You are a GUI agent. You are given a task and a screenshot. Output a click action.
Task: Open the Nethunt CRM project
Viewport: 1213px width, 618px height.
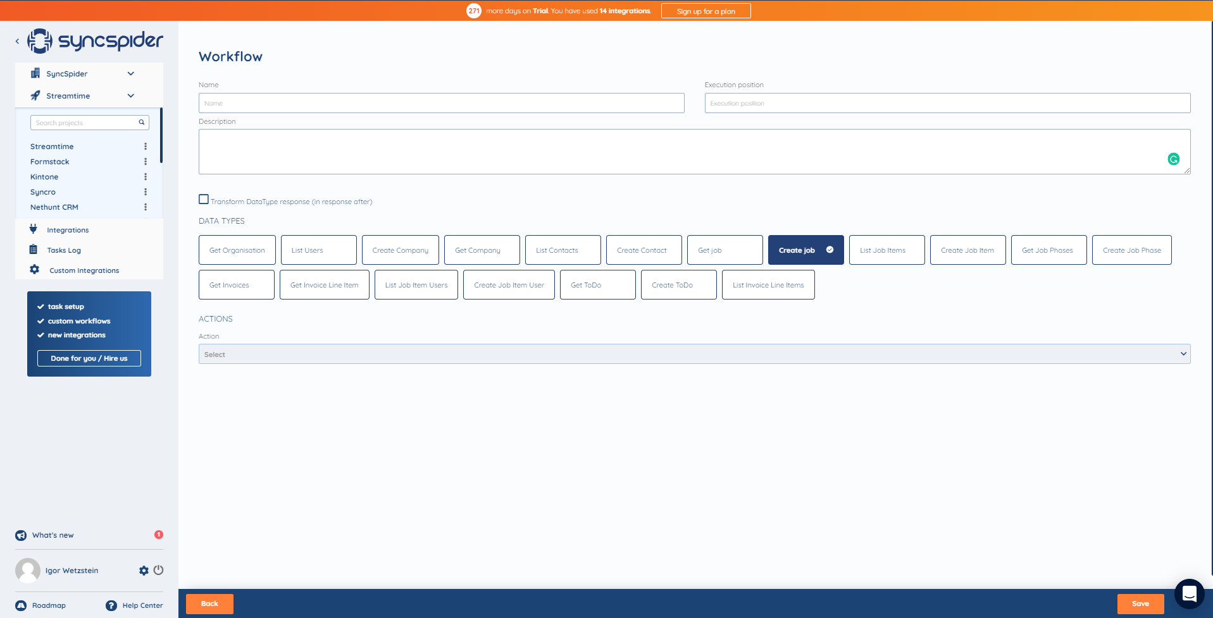tap(54, 207)
